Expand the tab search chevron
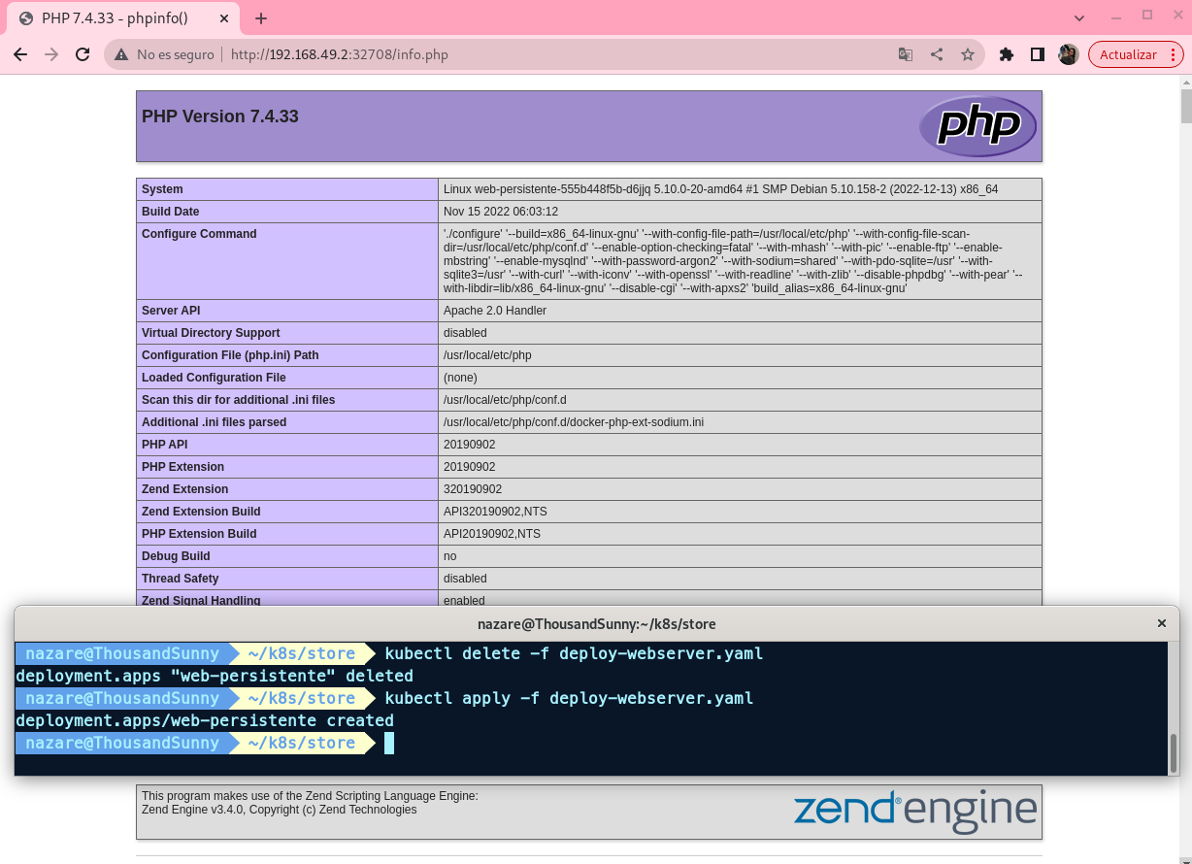 click(1079, 17)
